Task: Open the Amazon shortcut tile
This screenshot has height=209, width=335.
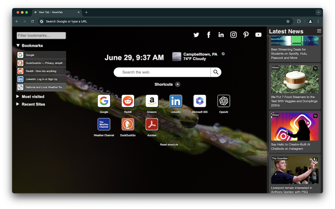Action: click(x=152, y=101)
